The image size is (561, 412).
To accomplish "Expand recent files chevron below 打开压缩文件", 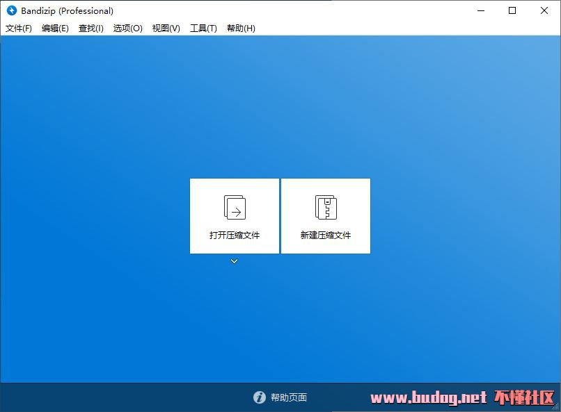I will click(x=235, y=261).
